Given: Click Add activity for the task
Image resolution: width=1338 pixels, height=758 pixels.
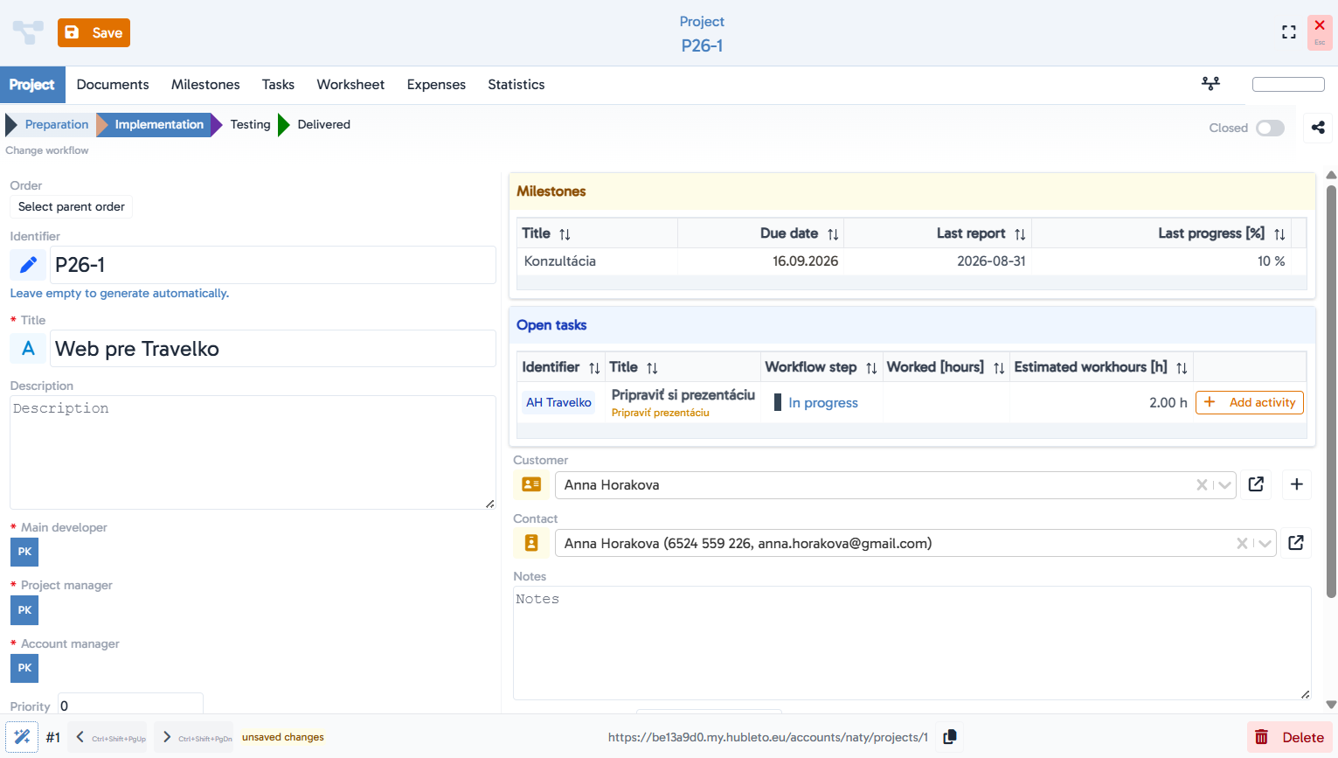Looking at the screenshot, I should point(1250,402).
